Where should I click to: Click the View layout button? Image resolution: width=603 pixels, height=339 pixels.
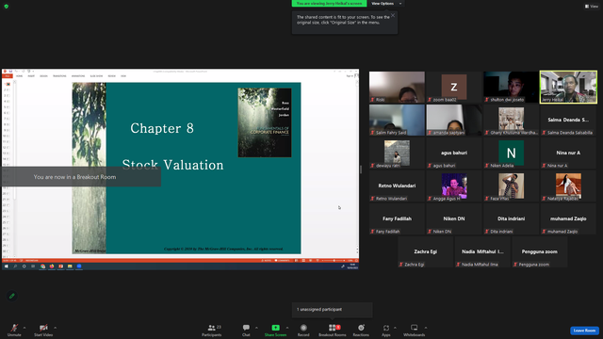(592, 7)
